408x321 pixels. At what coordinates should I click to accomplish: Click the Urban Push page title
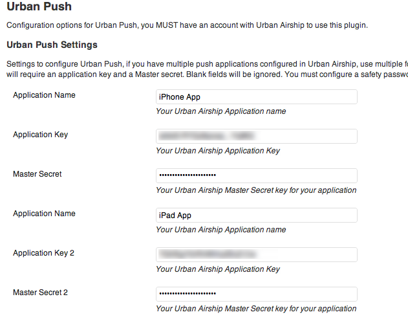point(39,6)
